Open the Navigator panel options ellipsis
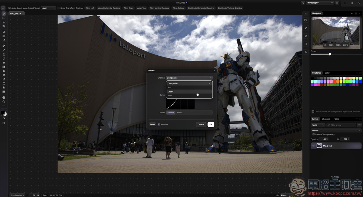 pyautogui.click(x=352, y=14)
